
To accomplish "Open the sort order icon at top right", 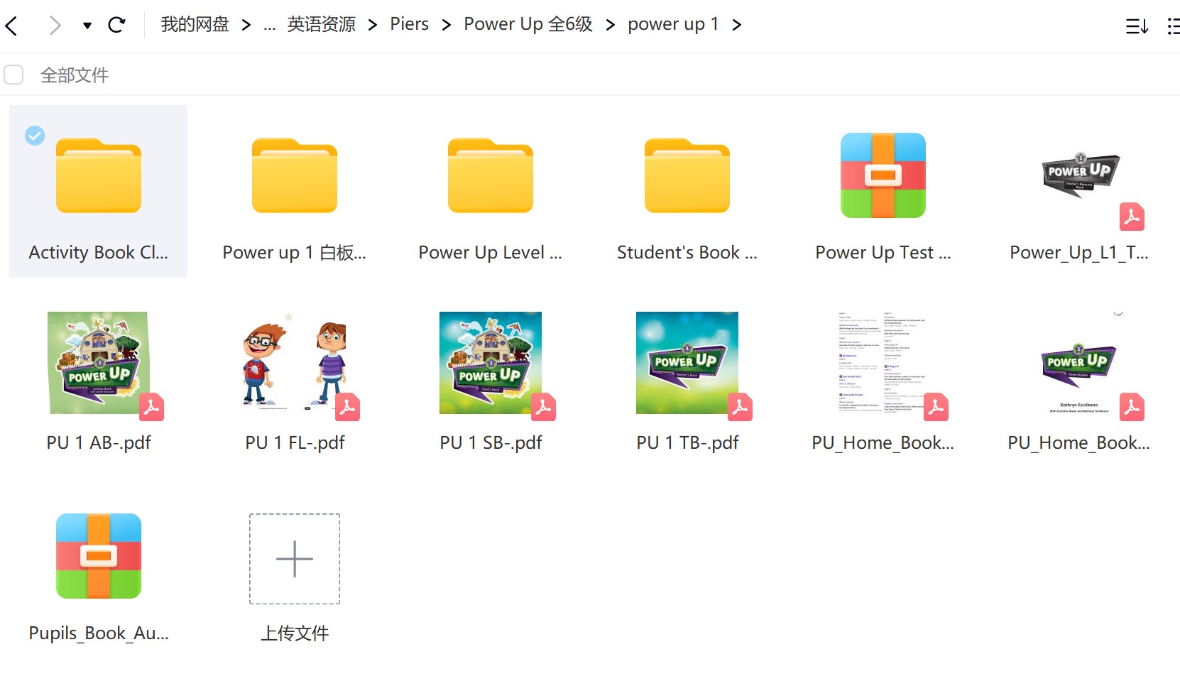I will (1137, 24).
